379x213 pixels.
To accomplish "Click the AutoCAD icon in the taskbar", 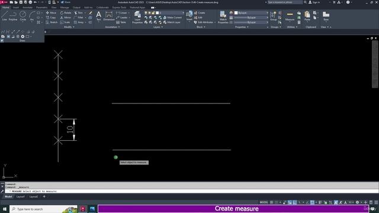I will (83, 209).
